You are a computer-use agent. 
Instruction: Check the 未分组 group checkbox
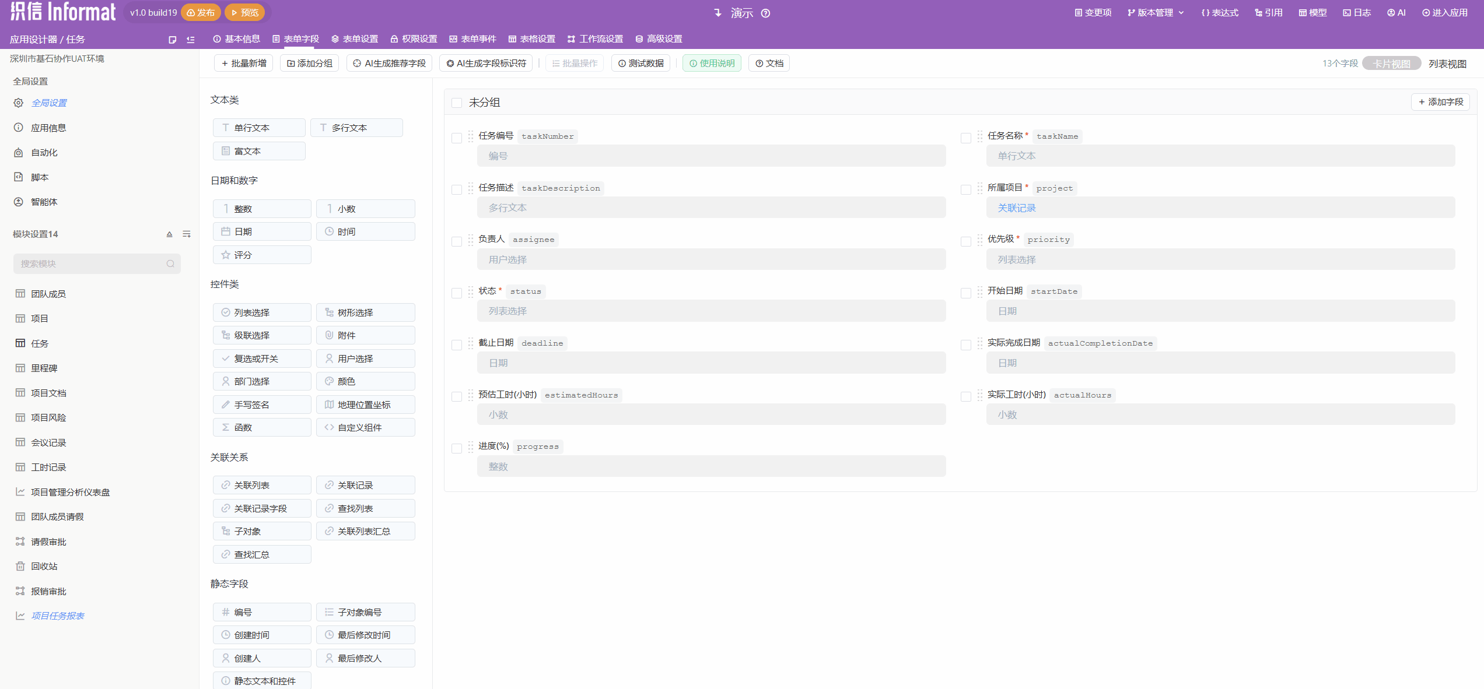click(457, 103)
